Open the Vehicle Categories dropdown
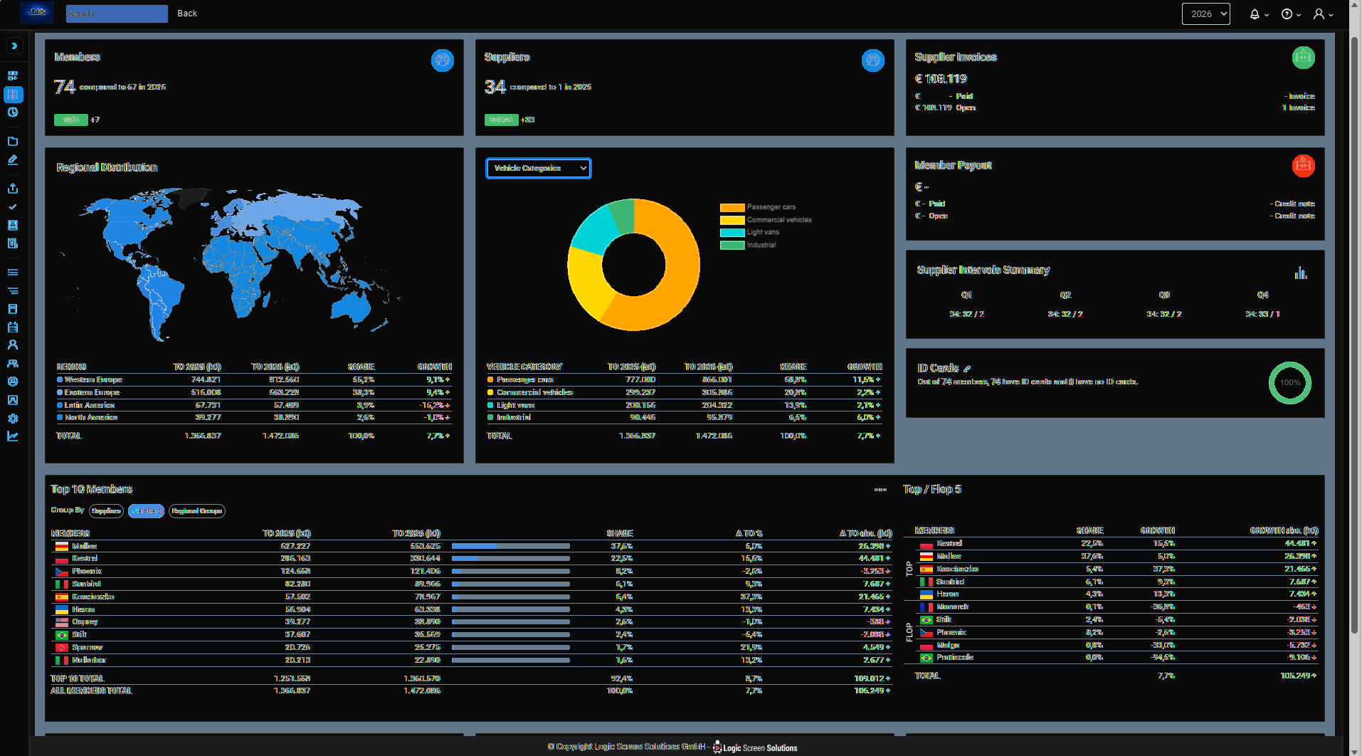 (539, 168)
